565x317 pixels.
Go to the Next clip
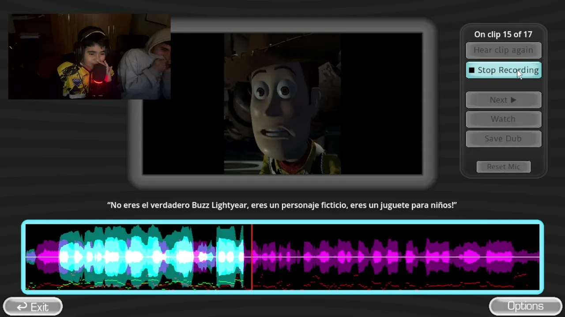503,100
